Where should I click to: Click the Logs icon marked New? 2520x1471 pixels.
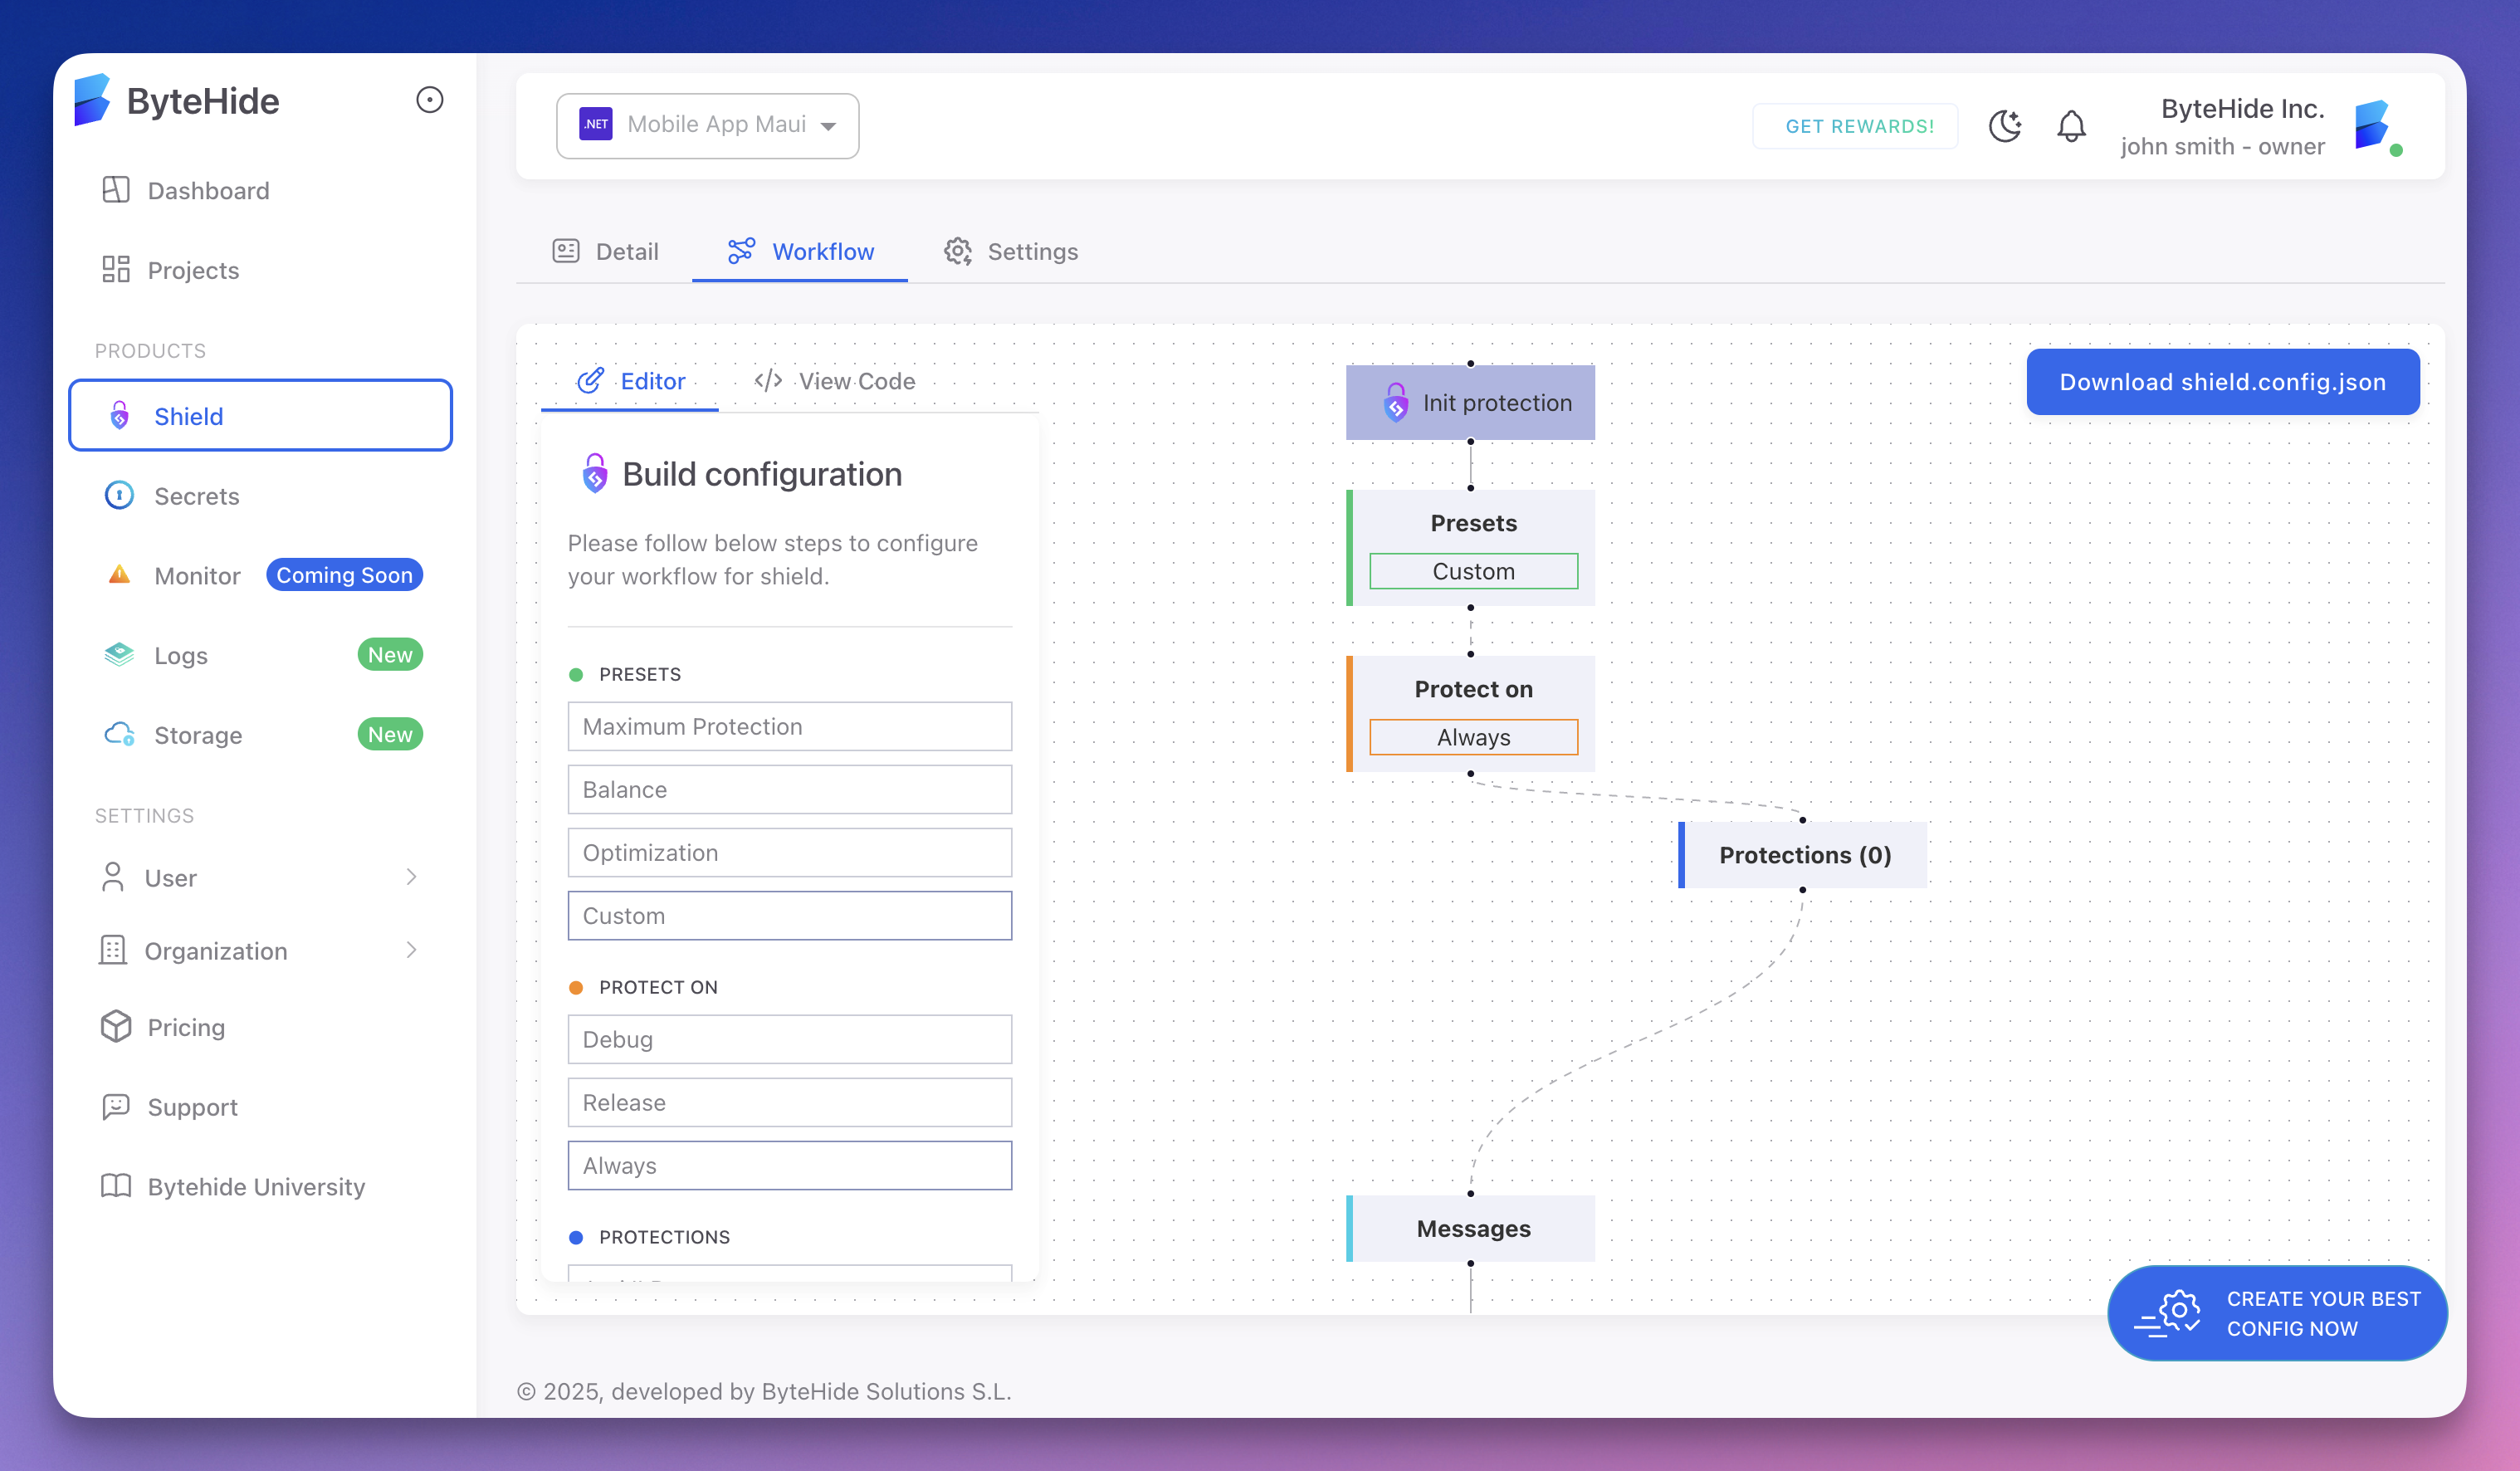tap(119, 654)
